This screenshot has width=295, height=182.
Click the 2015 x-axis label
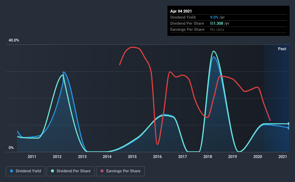coord(132,157)
